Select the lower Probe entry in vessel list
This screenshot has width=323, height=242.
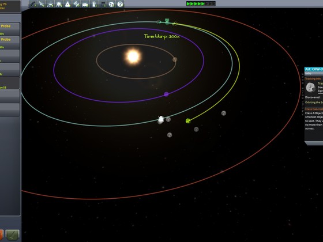coord(10,43)
